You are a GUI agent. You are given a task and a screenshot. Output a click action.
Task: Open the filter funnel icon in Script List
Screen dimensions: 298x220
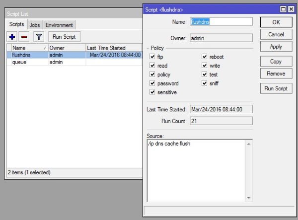pyautogui.click(x=39, y=37)
